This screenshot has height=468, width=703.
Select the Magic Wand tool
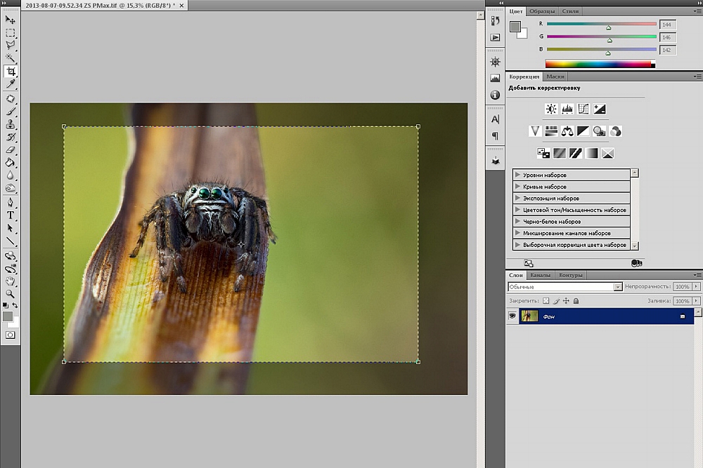click(x=11, y=58)
